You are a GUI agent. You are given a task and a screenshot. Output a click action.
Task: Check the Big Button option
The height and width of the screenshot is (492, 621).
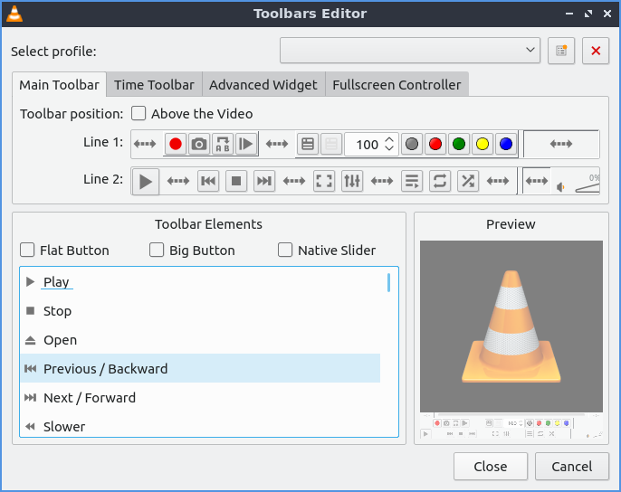click(158, 251)
